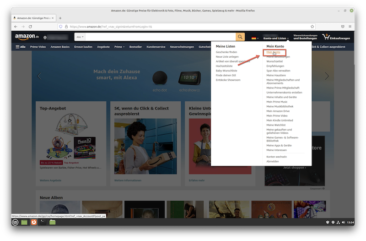Show next carousel slide
Image resolution: width=366 pixels, height=241 pixels.
[327, 76]
